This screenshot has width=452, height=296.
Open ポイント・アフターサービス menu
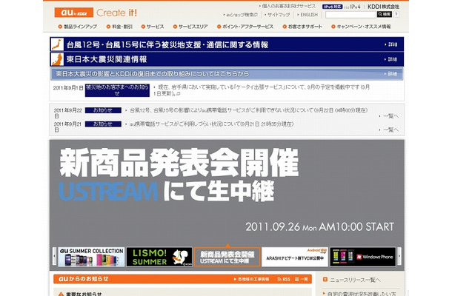coord(245,27)
